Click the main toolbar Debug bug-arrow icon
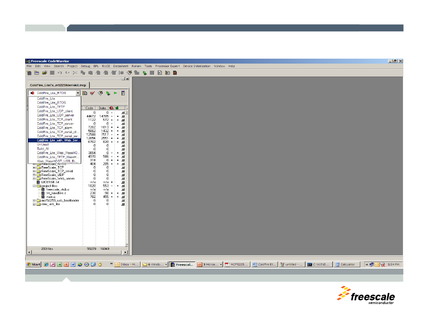The height and width of the screenshot is (330, 428). 144,73
